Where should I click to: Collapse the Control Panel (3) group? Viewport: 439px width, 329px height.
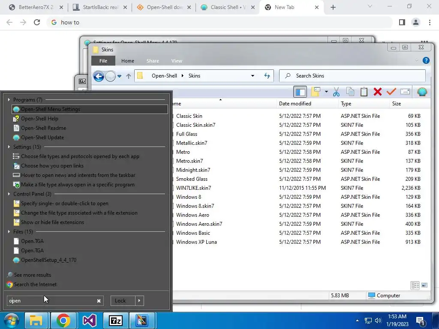click(x=9, y=194)
